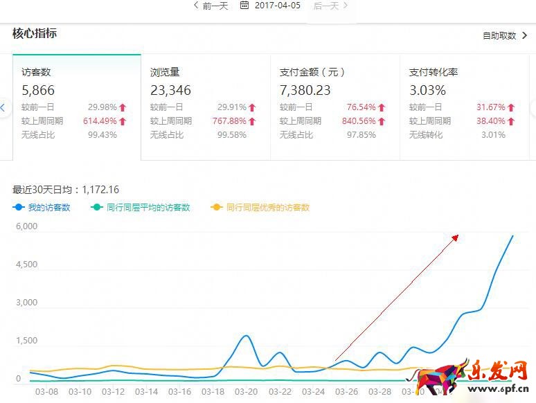The width and height of the screenshot is (536, 403).
Task: Click the red up arrow beside 76.54%
Action: coord(382,107)
